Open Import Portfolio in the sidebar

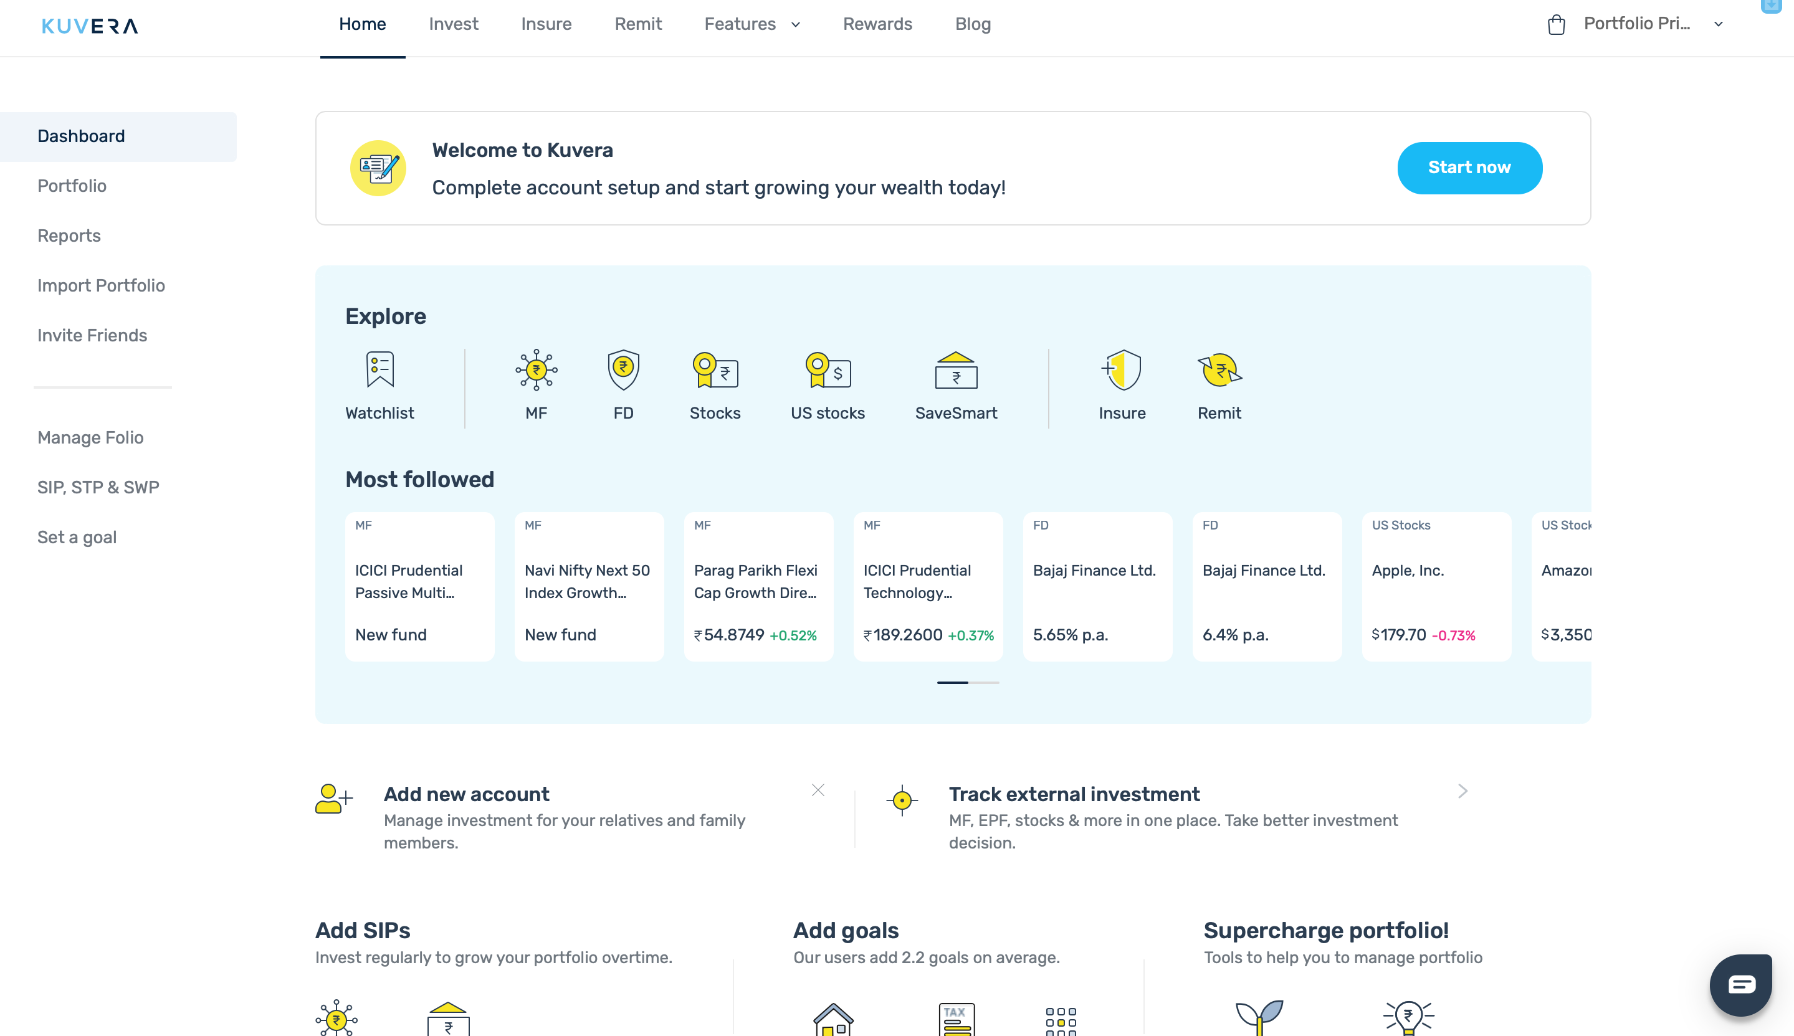coord(101,286)
